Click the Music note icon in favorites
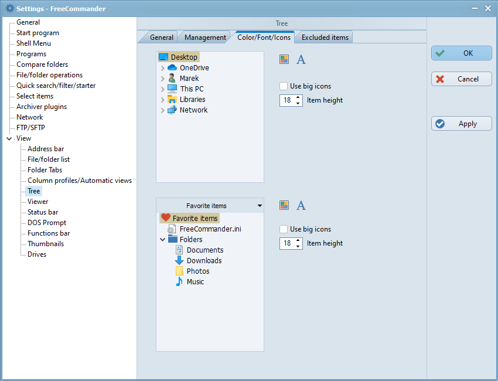This screenshot has width=498, height=381. tap(179, 282)
